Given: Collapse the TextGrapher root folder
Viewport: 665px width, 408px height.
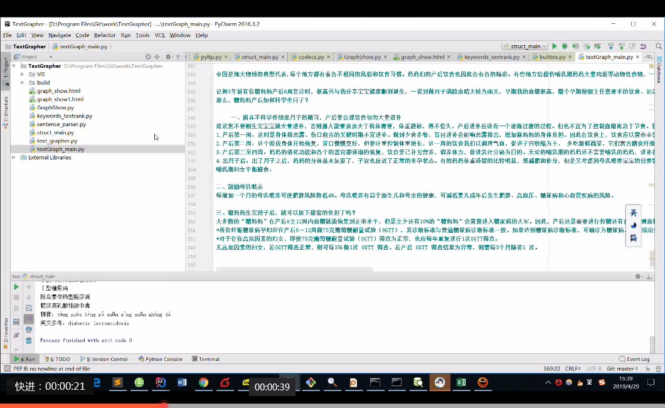Looking at the screenshot, I should click(14, 66).
